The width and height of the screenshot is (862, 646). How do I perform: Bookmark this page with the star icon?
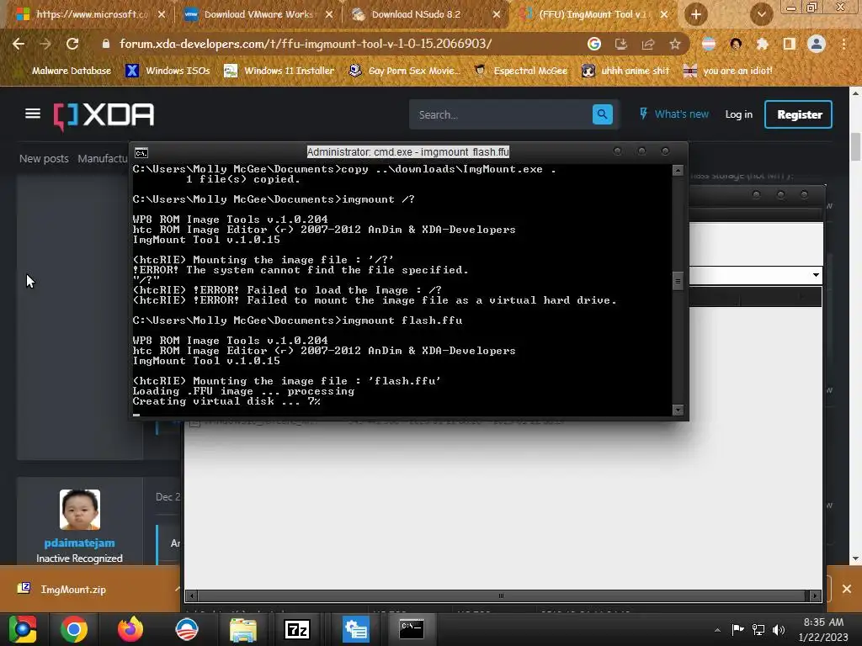pos(675,44)
